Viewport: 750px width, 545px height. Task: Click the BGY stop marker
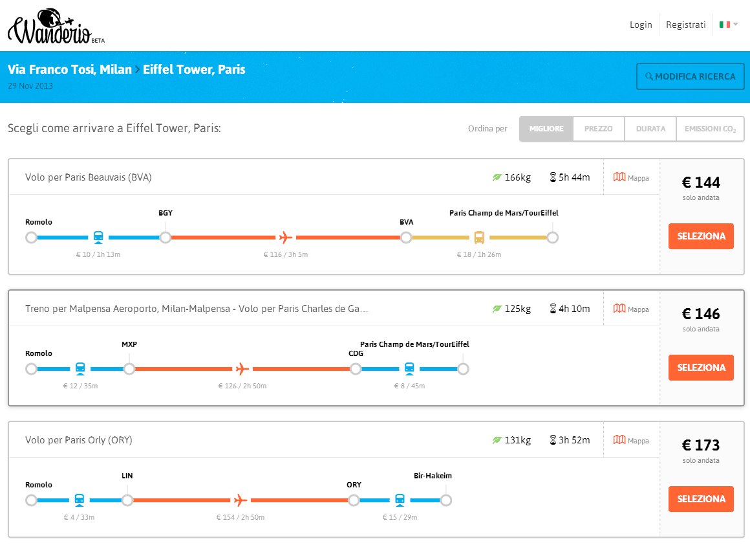click(x=166, y=238)
